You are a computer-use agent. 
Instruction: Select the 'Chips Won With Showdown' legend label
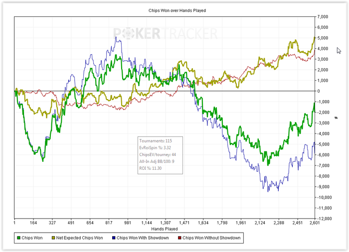(x=143, y=238)
